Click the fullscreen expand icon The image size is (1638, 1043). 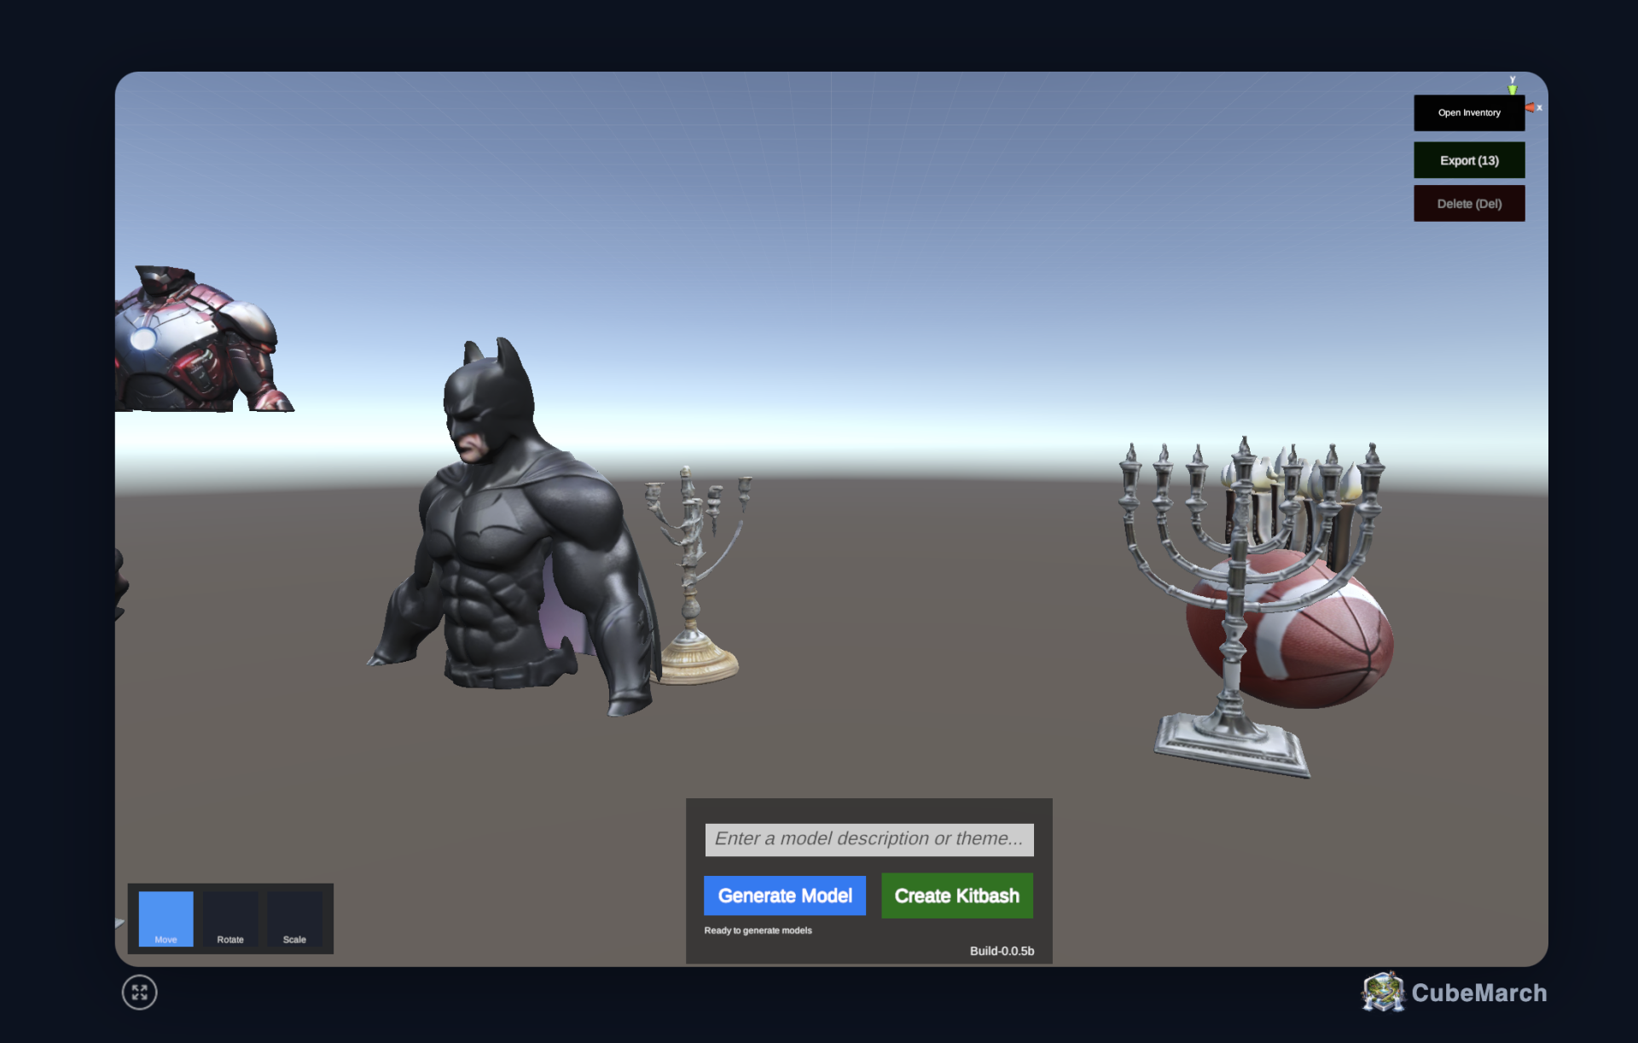pos(140,992)
